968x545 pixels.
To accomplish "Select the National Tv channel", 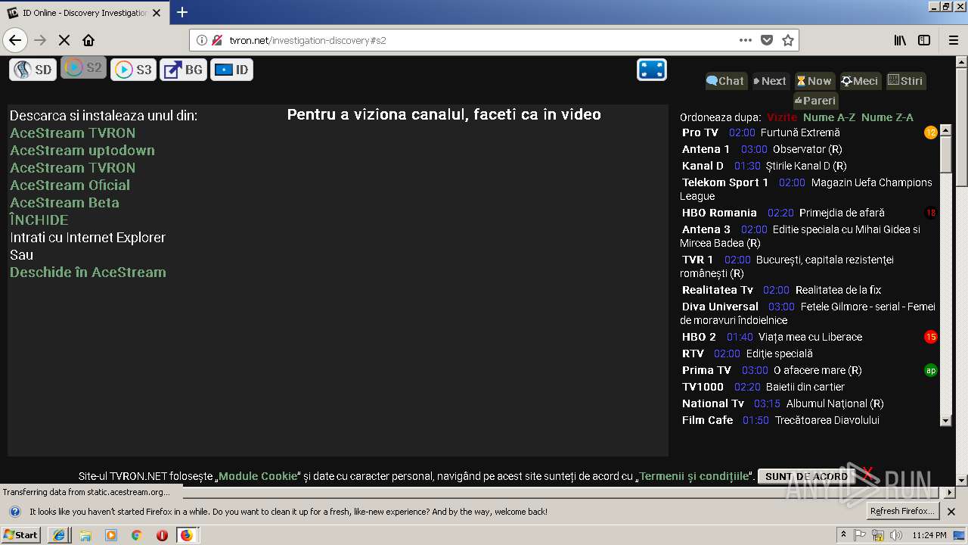I will tap(713, 403).
